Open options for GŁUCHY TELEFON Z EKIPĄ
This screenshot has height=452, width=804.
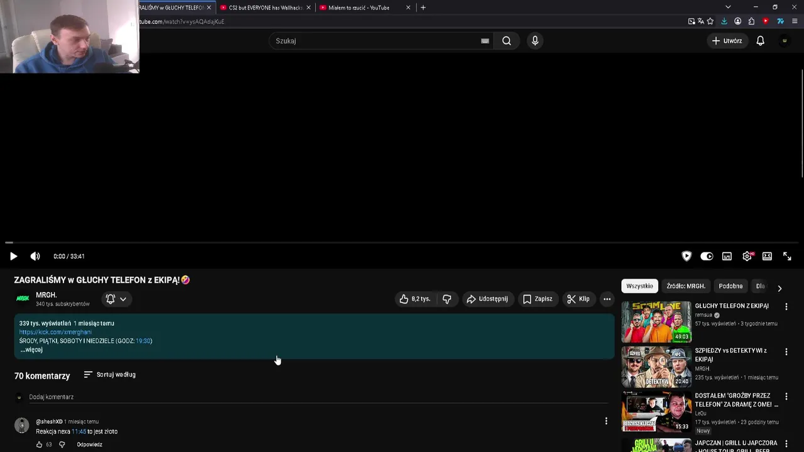[786, 306]
